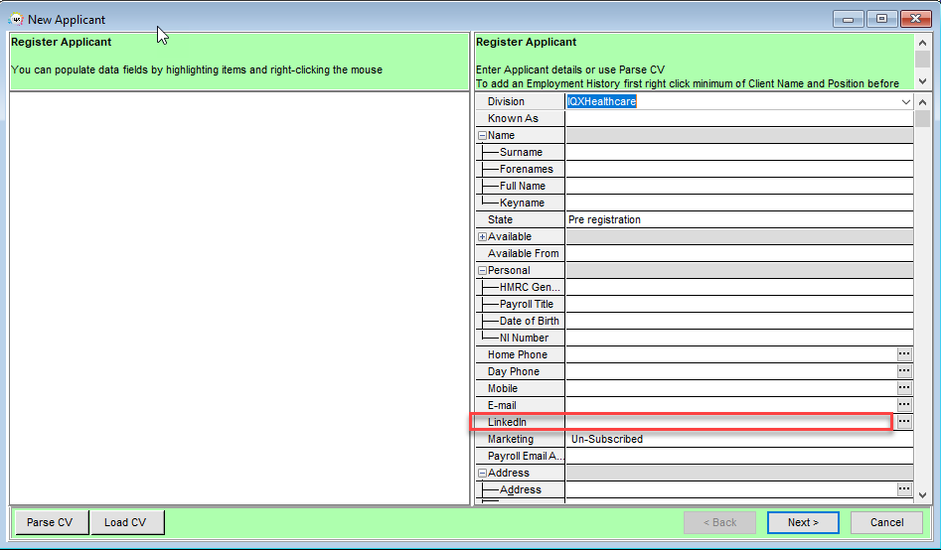Collapse the Address field group
Viewport: 941px width, 550px height.
pos(482,474)
